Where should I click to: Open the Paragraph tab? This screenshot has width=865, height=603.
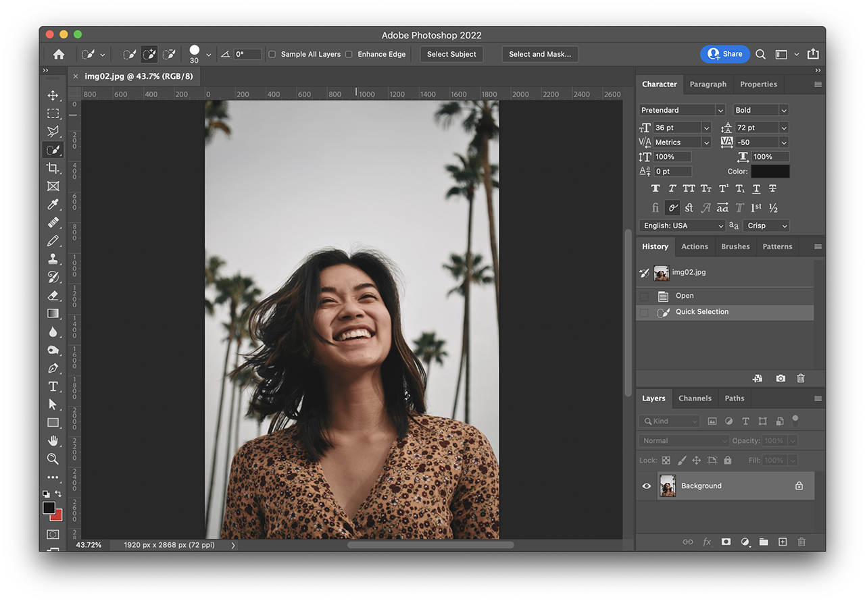[x=708, y=84]
